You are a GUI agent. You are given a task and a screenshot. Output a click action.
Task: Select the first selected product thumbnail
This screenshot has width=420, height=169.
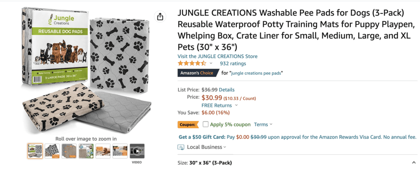(x=35, y=151)
